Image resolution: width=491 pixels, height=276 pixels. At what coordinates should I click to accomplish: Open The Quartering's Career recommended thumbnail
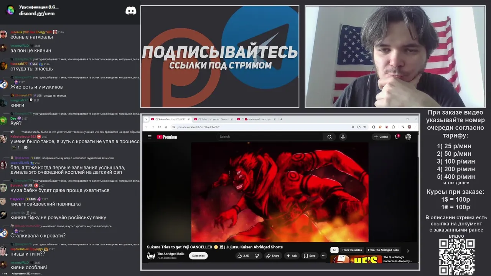point(355,260)
